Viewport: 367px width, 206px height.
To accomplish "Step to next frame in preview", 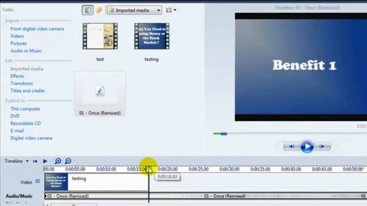I will [x=322, y=146].
